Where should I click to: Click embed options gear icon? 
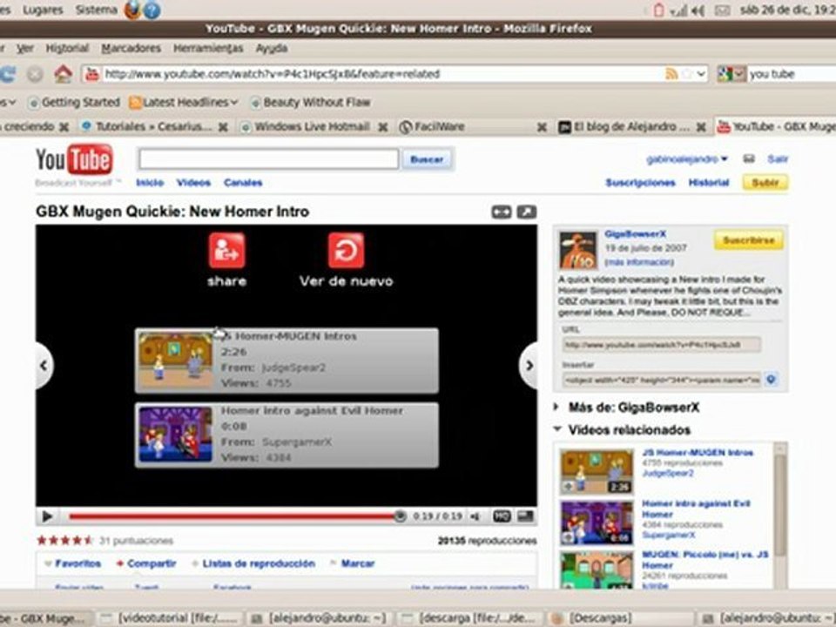click(x=771, y=380)
